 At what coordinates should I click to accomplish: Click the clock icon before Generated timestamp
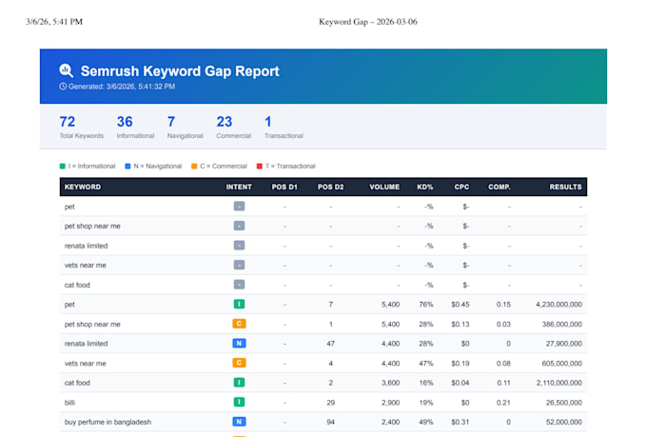63,87
